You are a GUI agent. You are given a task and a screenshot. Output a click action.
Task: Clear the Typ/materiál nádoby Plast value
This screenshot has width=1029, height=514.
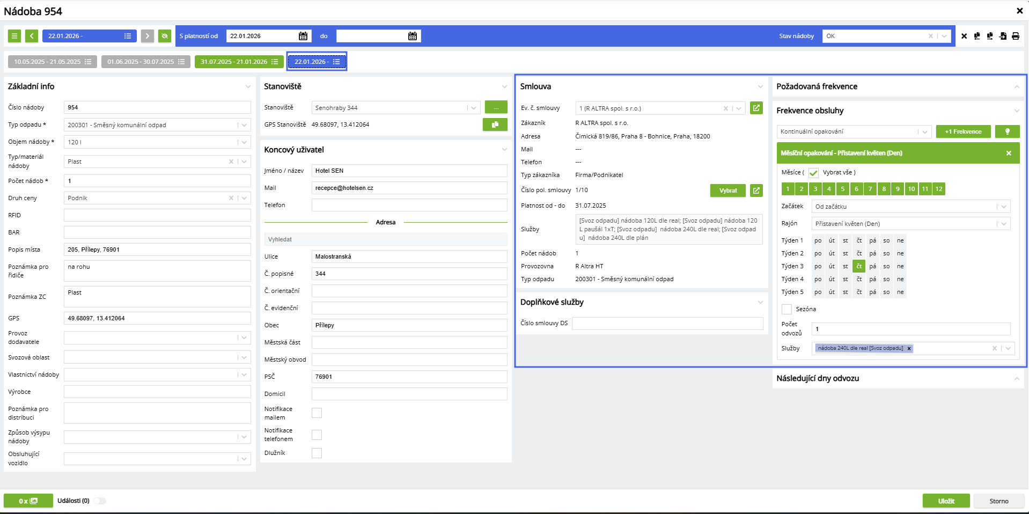coord(231,161)
